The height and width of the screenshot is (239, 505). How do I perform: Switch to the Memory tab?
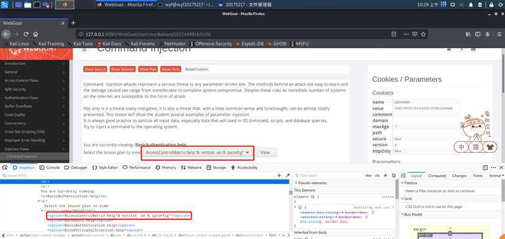click(x=166, y=167)
